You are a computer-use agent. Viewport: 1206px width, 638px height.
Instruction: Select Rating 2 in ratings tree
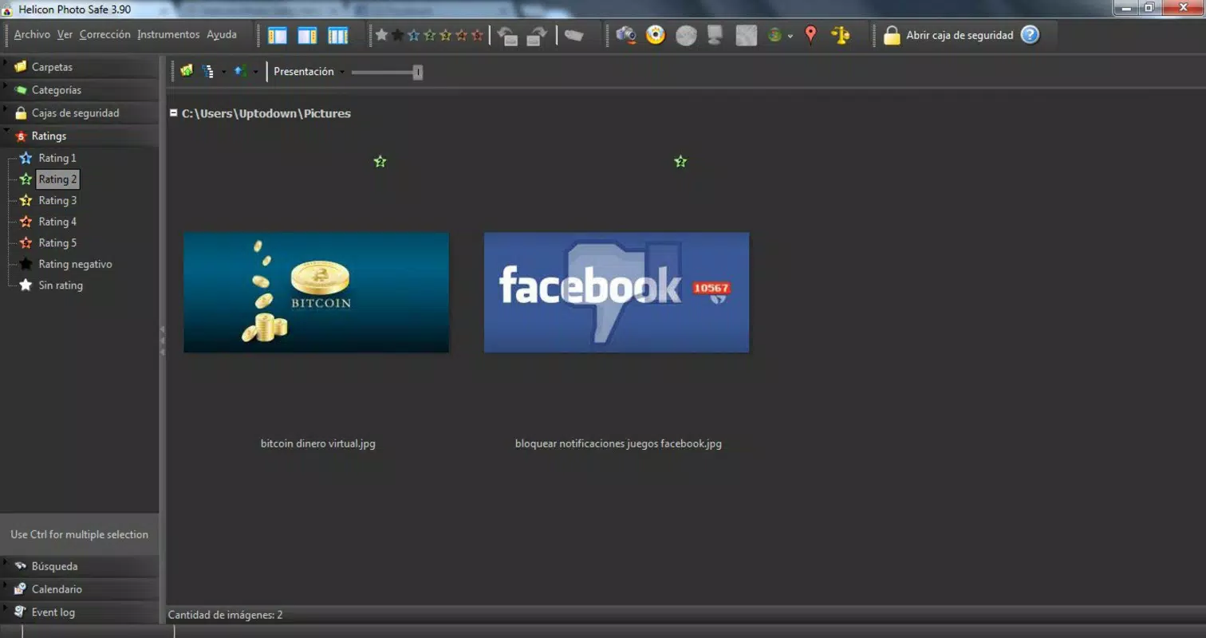click(58, 179)
